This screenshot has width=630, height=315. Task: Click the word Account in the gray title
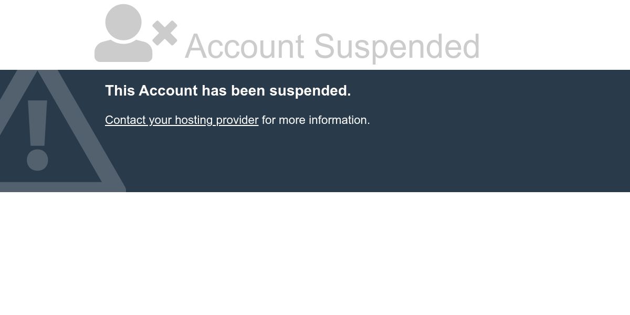click(x=245, y=46)
